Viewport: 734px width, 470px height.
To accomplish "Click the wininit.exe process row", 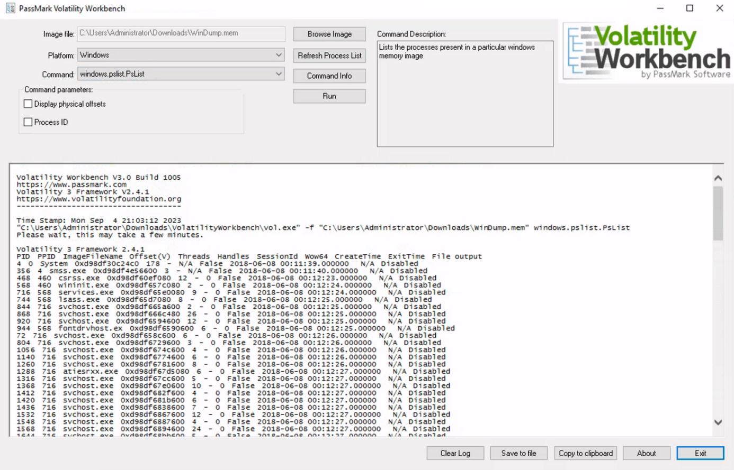I will pos(229,285).
